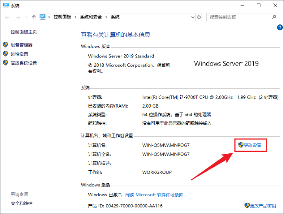Click product ID 00429-70000-00000-AA116 text
Viewport: 284px width, 214px height.
pyautogui.click(x=134, y=206)
